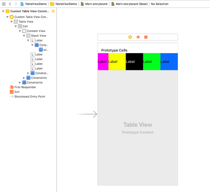210x192 pixels.
Task: Click the yellow view controller icon in scene dock
Action: [x=130, y=37]
